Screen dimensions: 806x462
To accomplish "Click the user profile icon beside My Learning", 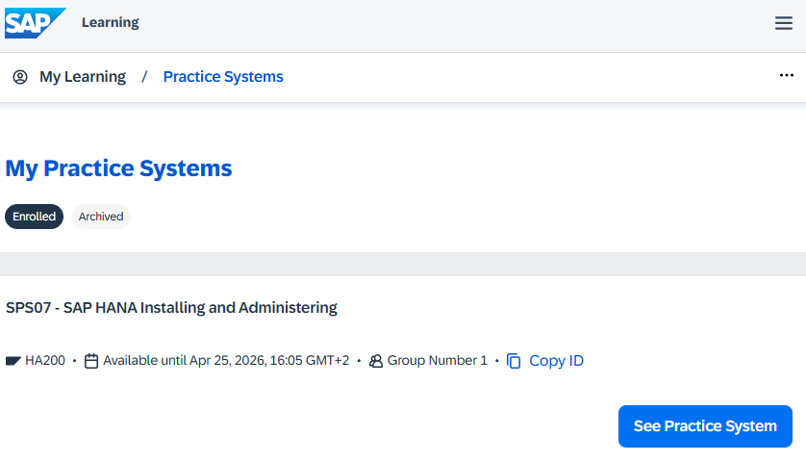I will pos(20,77).
